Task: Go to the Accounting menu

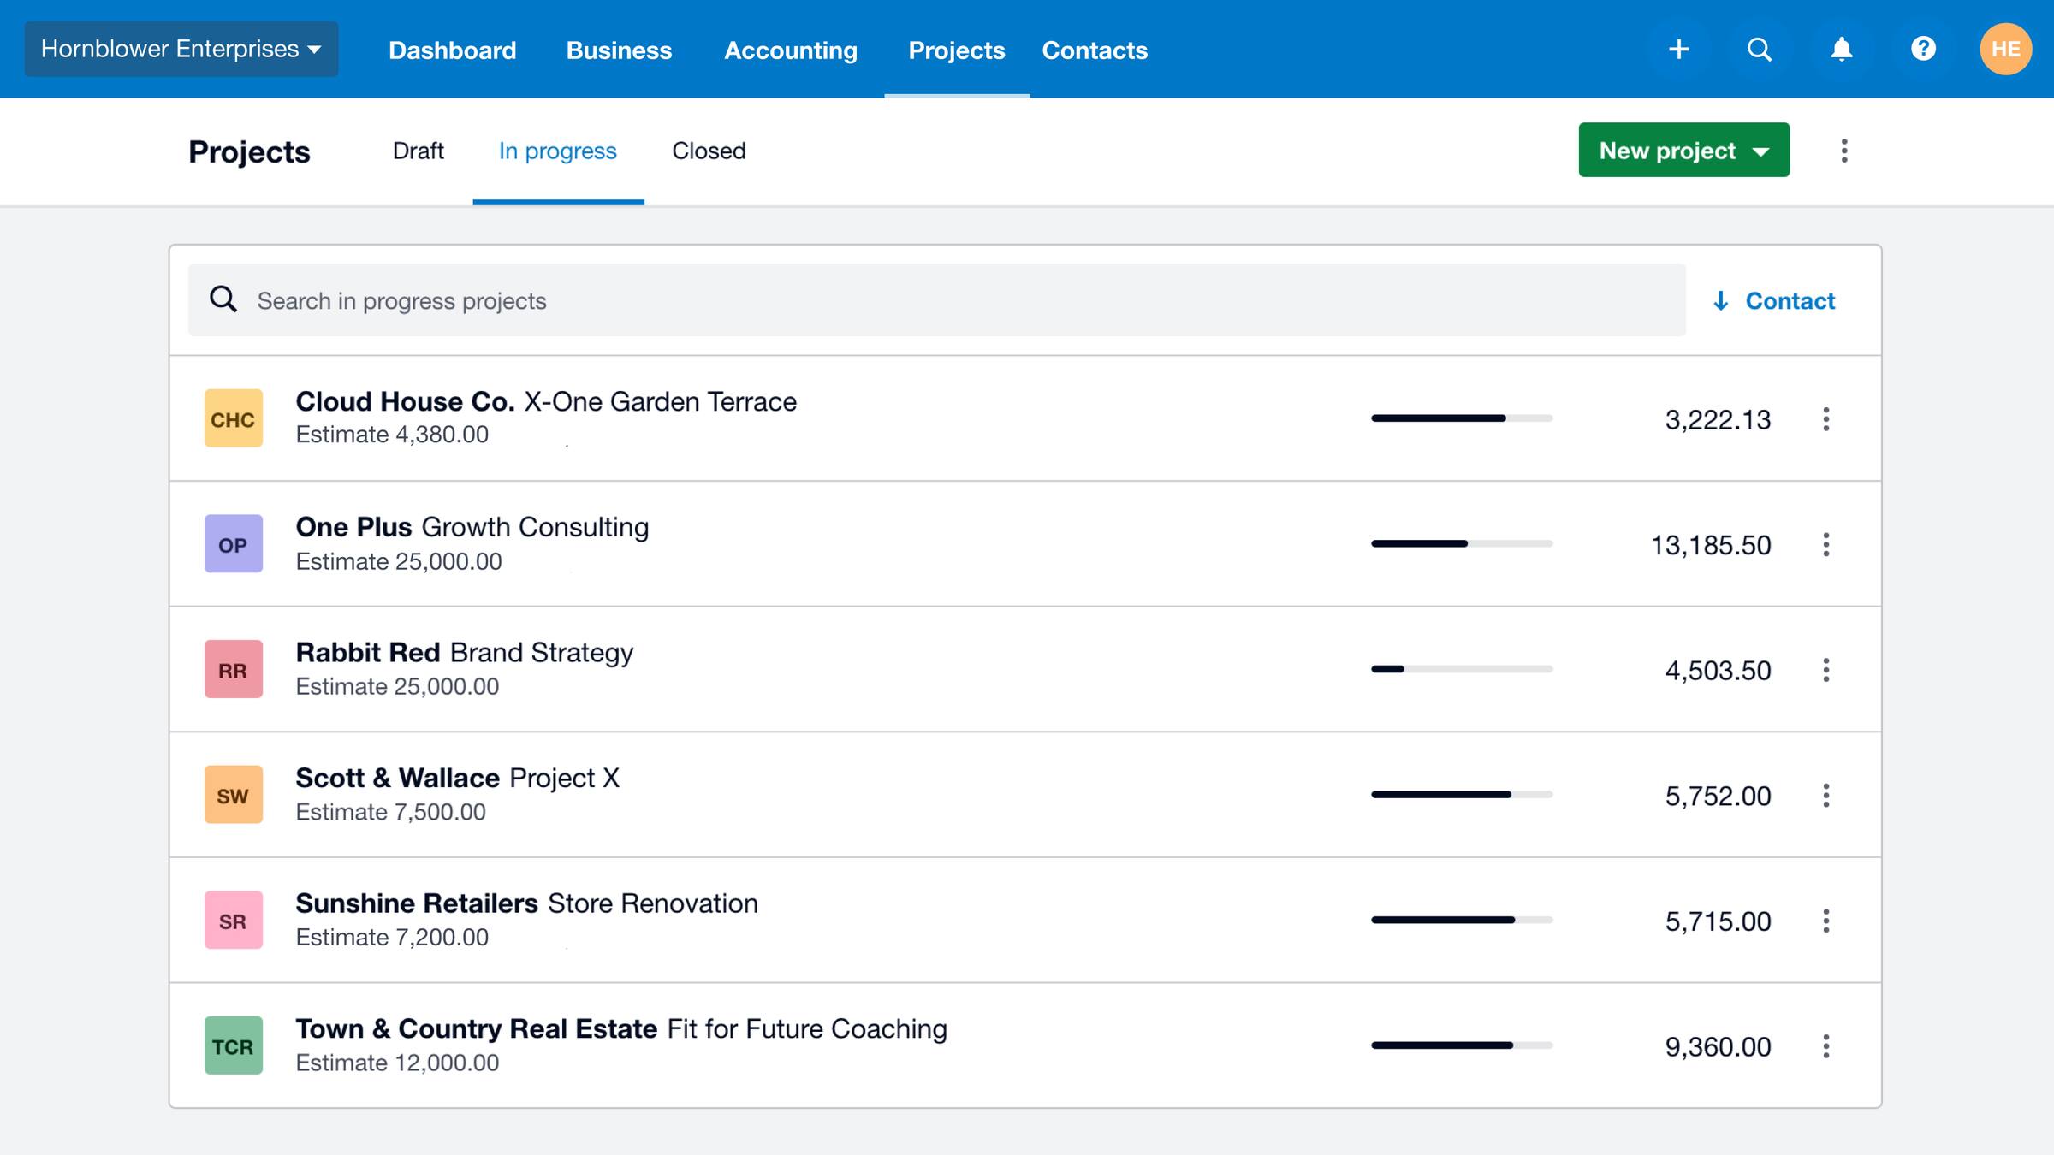Action: [x=791, y=50]
